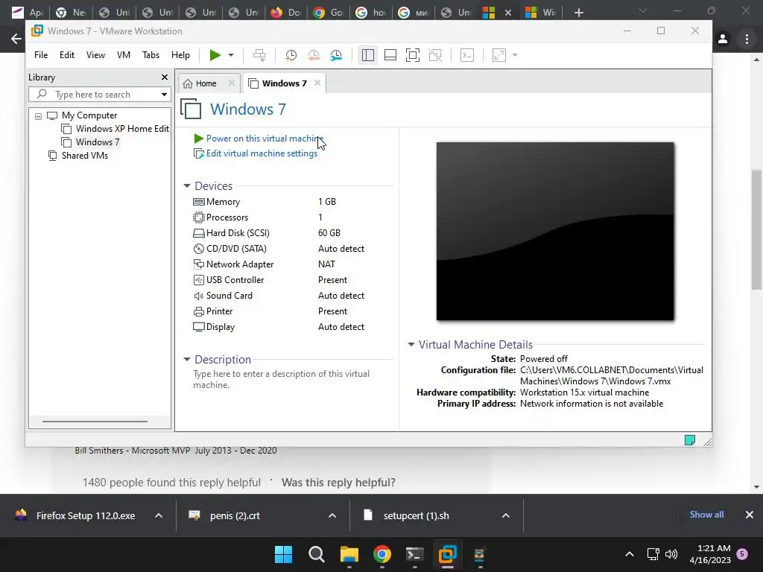Image resolution: width=763 pixels, height=572 pixels.
Task: Open the View menu
Action: pyautogui.click(x=95, y=55)
